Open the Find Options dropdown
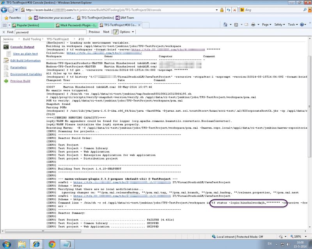 click(127, 32)
